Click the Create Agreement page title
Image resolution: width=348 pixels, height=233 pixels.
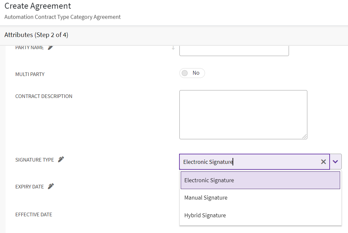pos(38,6)
